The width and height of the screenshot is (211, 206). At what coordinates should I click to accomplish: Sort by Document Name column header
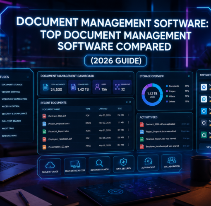pos(51,109)
